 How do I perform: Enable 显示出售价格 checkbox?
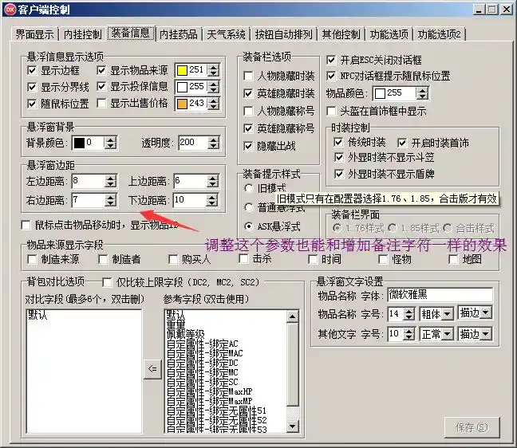click(x=101, y=104)
